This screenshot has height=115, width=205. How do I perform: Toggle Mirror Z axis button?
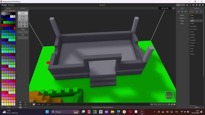coord(26,32)
